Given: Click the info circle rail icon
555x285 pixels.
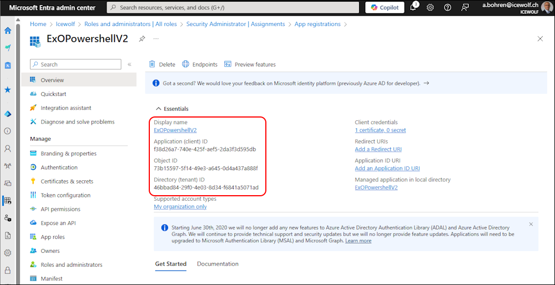Looking at the screenshot, I should pyautogui.click(x=7, y=131).
